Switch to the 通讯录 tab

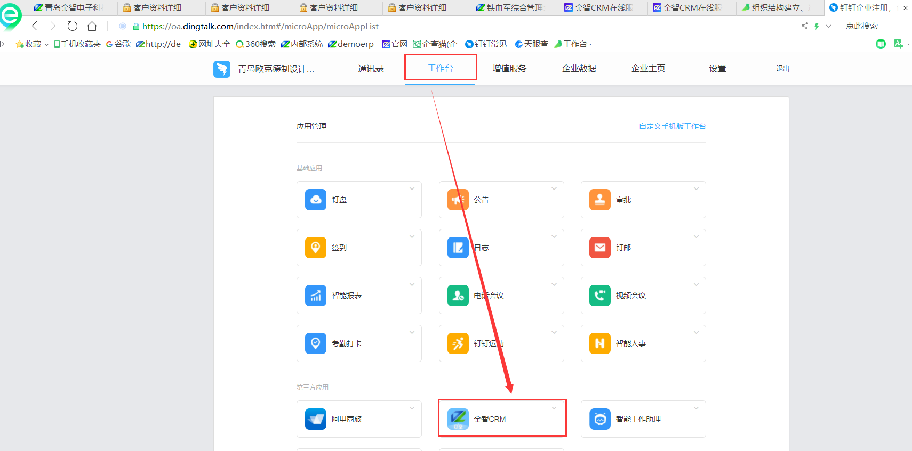click(x=371, y=69)
